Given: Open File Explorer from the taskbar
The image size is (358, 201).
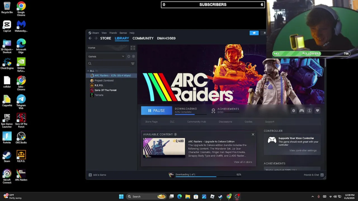Looking at the screenshot, I should (x=188, y=197).
